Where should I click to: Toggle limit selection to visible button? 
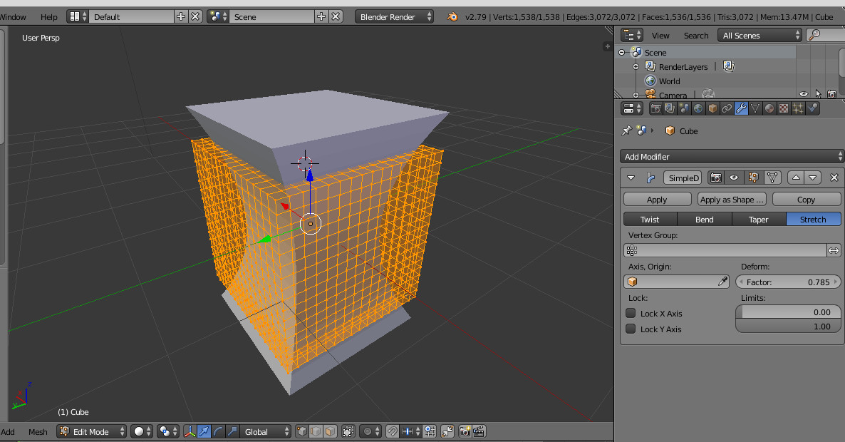tap(348, 431)
